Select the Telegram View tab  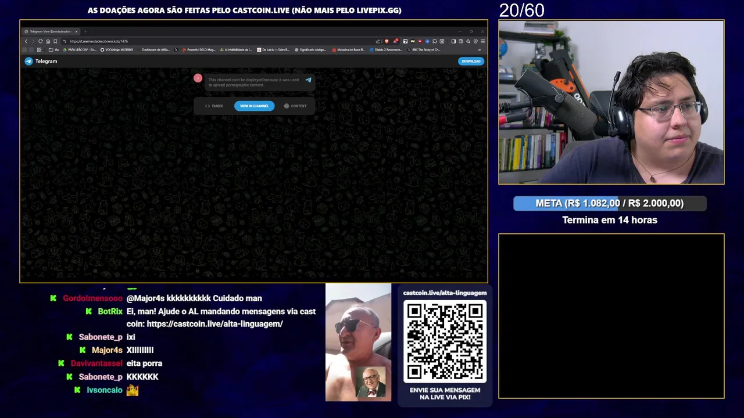51,31
